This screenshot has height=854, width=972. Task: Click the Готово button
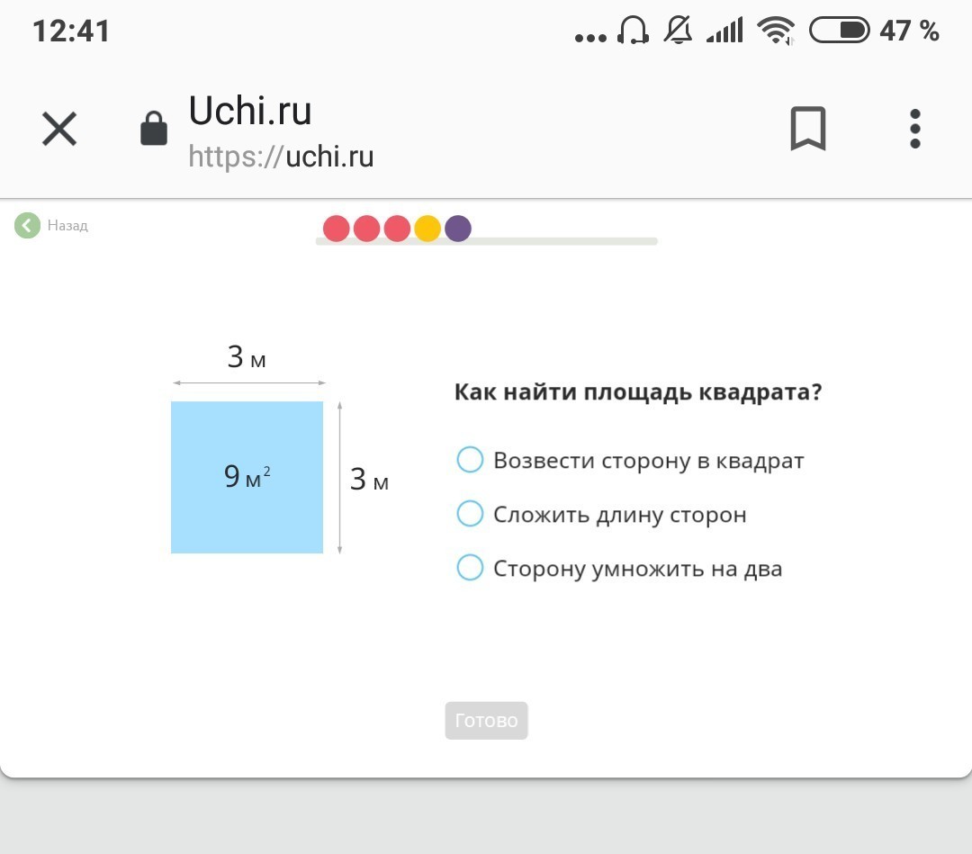point(486,720)
